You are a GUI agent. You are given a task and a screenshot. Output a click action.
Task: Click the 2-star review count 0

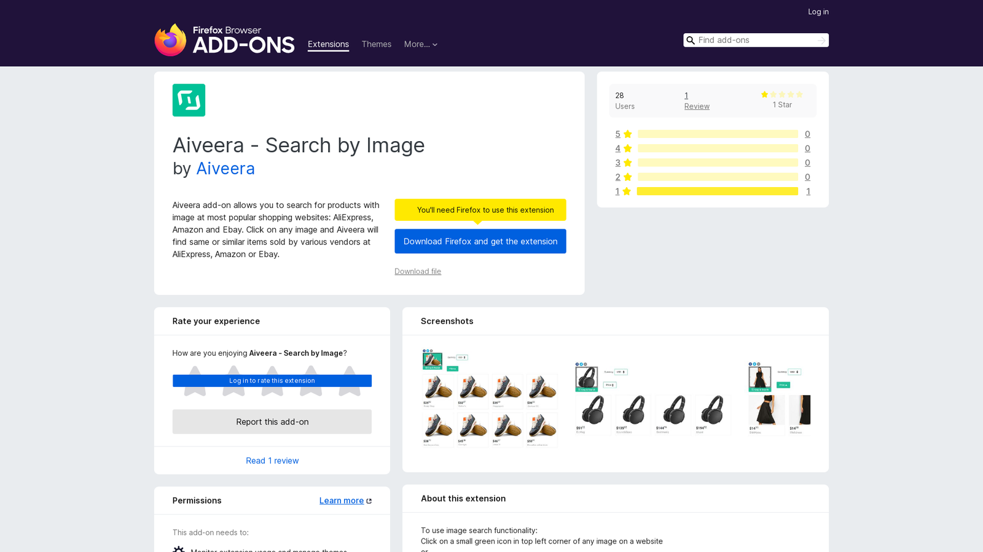807,177
